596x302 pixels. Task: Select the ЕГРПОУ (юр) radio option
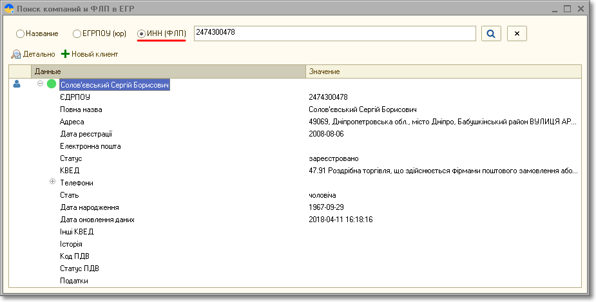tap(77, 33)
